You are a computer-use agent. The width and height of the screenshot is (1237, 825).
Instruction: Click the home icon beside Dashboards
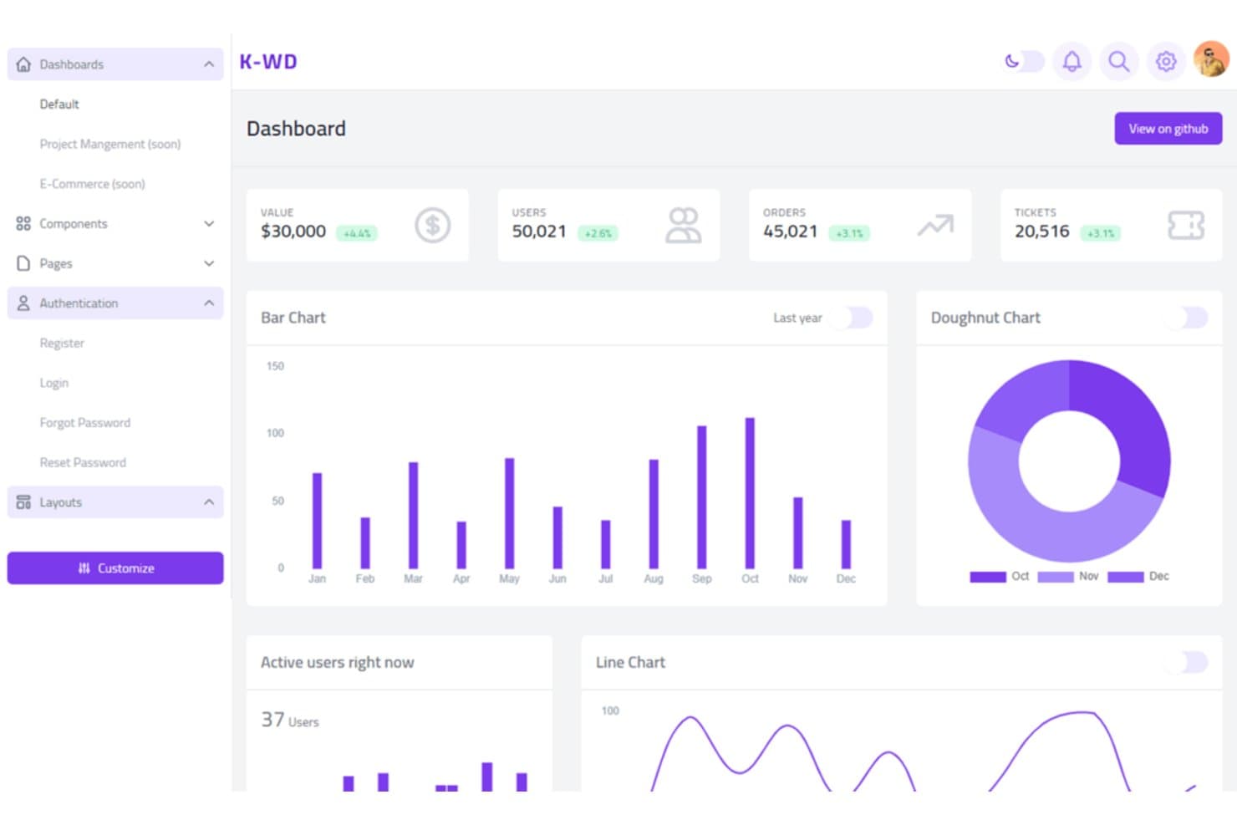[x=23, y=64]
